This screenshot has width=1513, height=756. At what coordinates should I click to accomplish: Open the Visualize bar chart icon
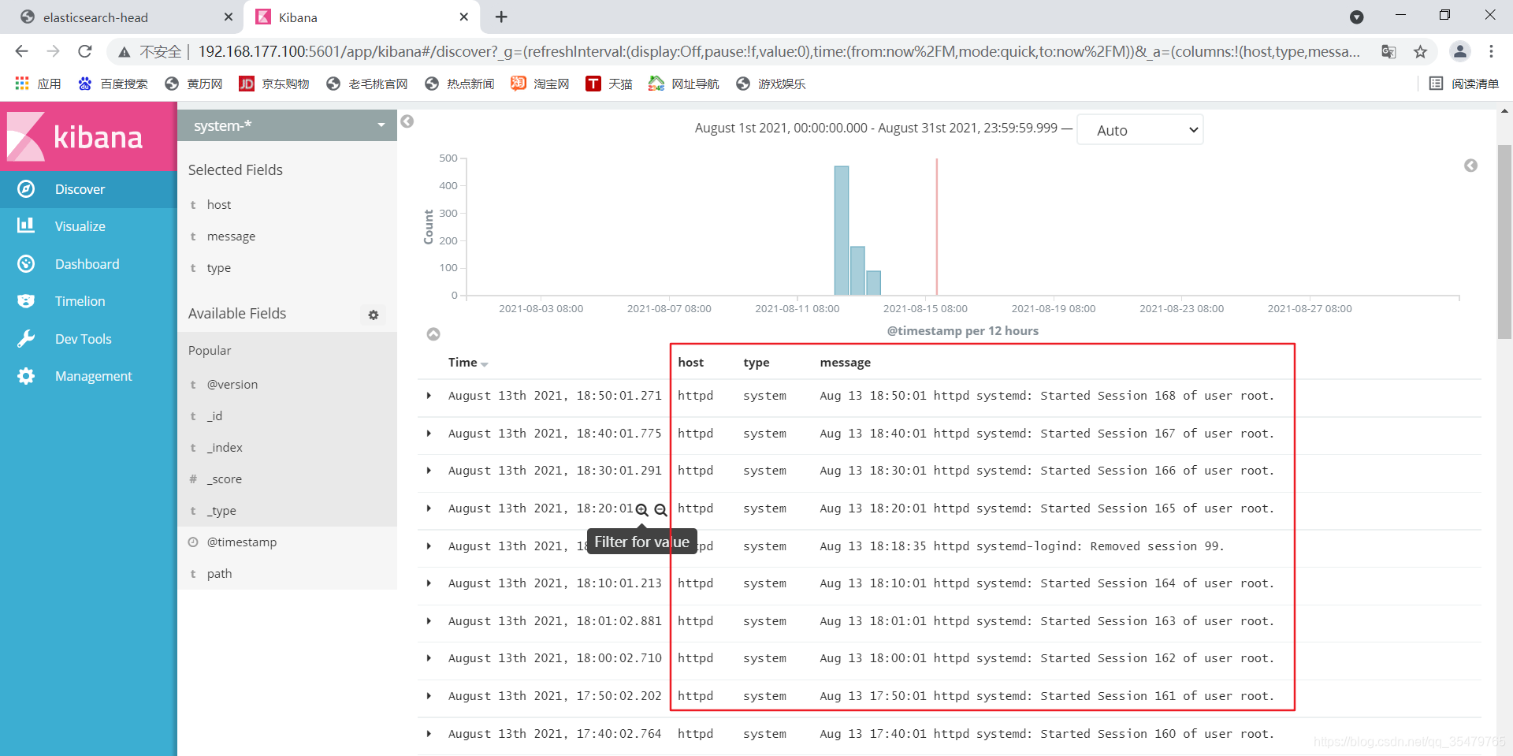(26, 225)
